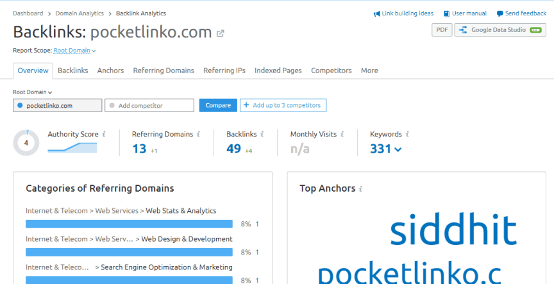Image resolution: width=554 pixels, height=284 pixels.
Task: Click Backlink Analytics in the breadcrumb
Action: click(141, 13)
